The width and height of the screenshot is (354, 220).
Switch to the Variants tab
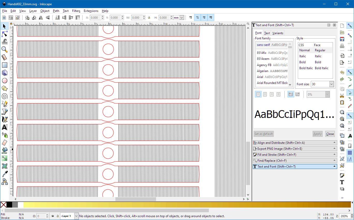(x=278, y=33)
